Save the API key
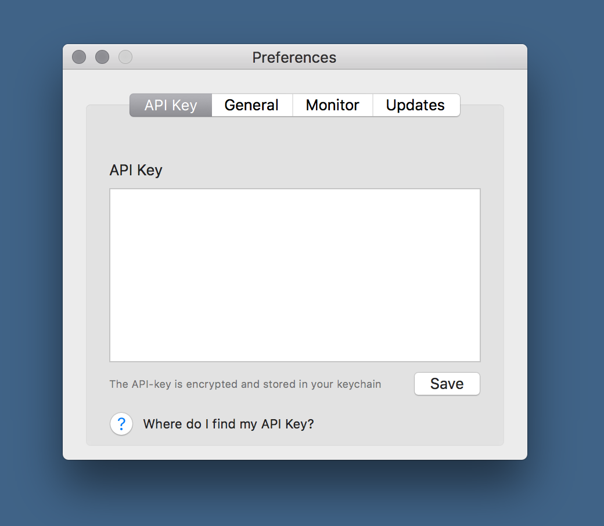604x526 pixels. click(x=447, y=384)
